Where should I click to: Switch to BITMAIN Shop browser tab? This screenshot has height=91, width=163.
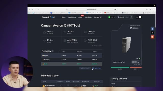click(147, 13)
